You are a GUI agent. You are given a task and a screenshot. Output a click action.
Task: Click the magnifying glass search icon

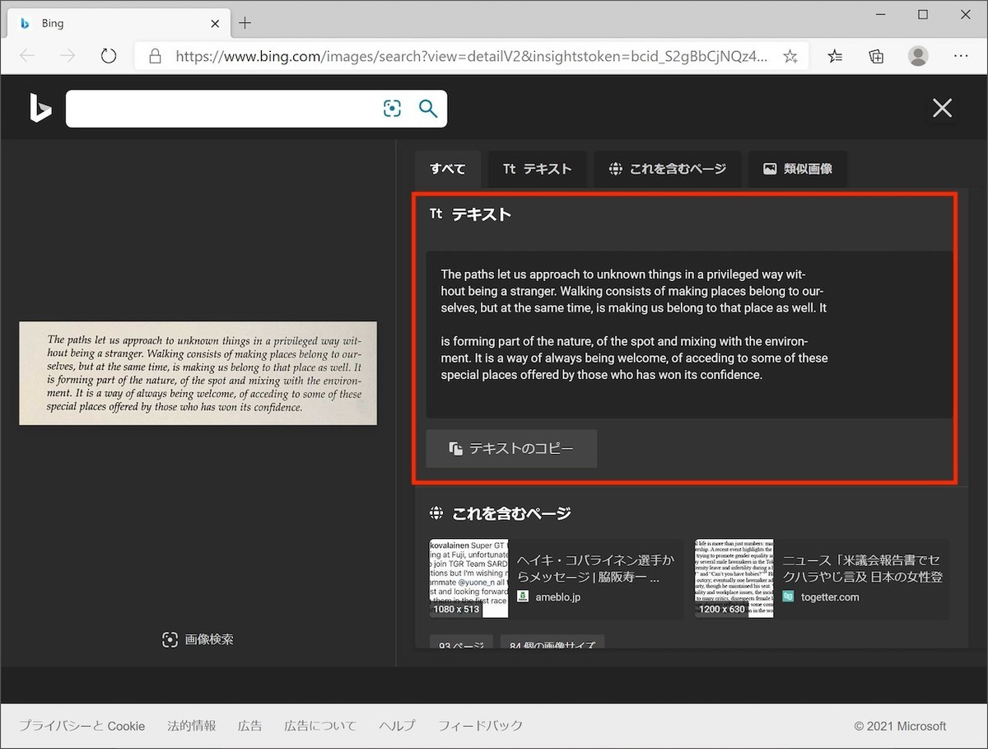click(428, 109)
